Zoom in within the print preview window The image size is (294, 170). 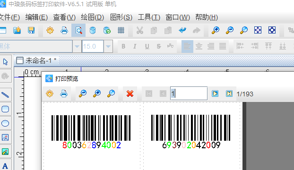[x=97, y=93]
